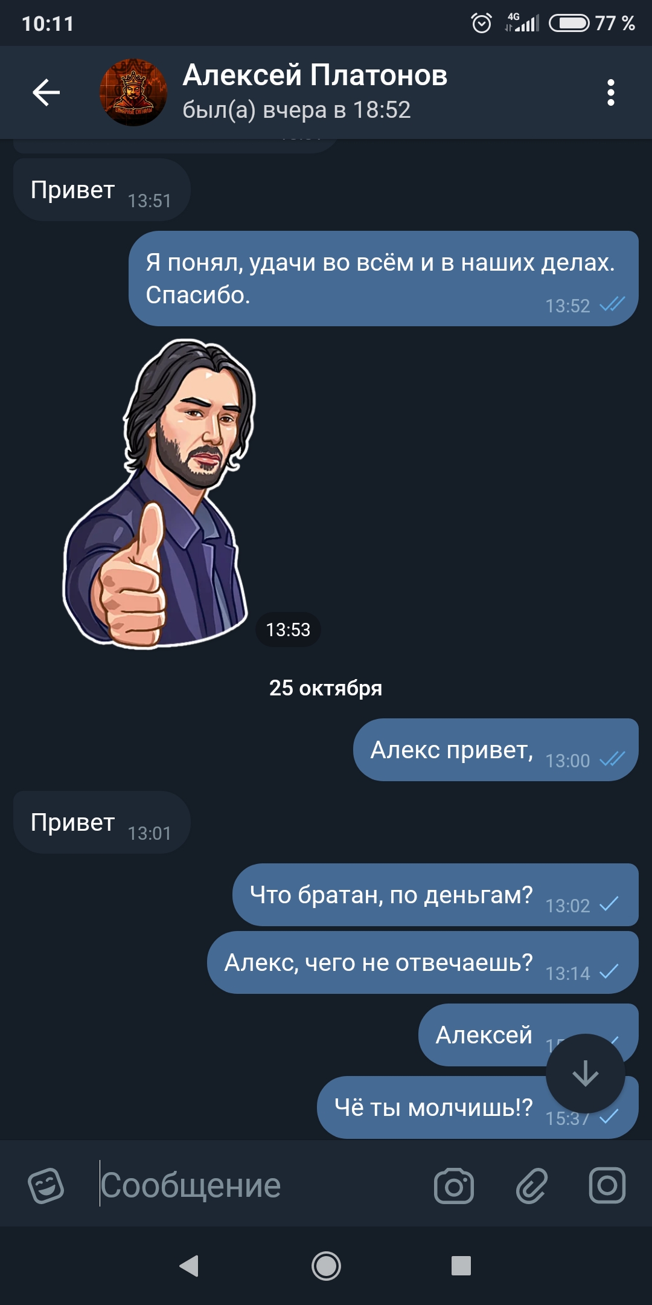This screenshot has width=652, height=1305.
Task: Tap the Android home circle button
Action: point(326,1266)
